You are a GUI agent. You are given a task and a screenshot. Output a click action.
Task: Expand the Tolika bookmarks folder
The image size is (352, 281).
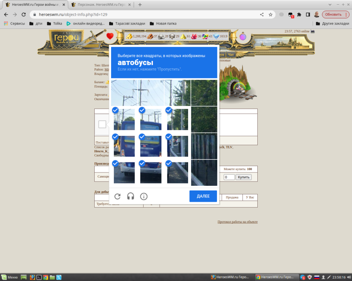point(54,23)
